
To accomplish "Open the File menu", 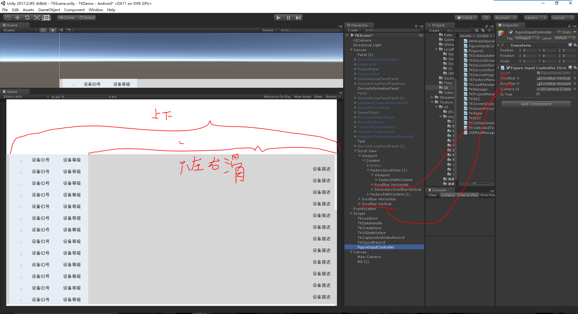I will click(x=5, y=10).
